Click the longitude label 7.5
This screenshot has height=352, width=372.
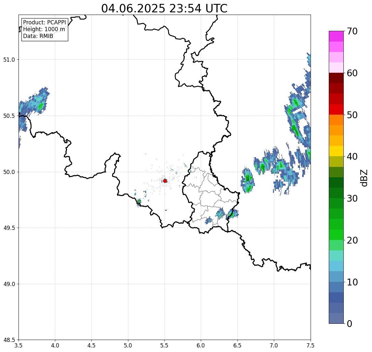[311, 346]
